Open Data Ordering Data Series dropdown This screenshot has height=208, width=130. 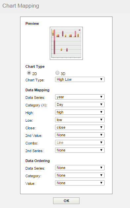80,168
